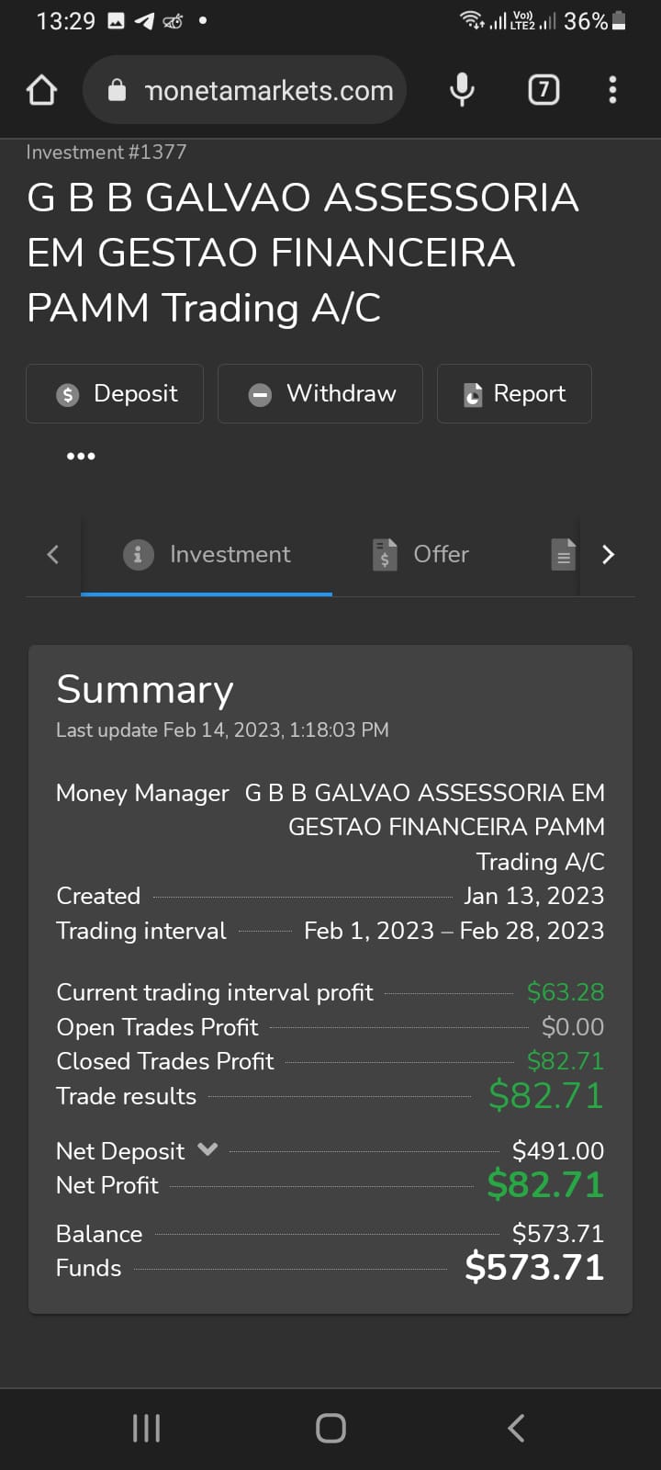Open the horizontal three-dots more actions menu
The image size is (661, 1470).
point(81,456)
